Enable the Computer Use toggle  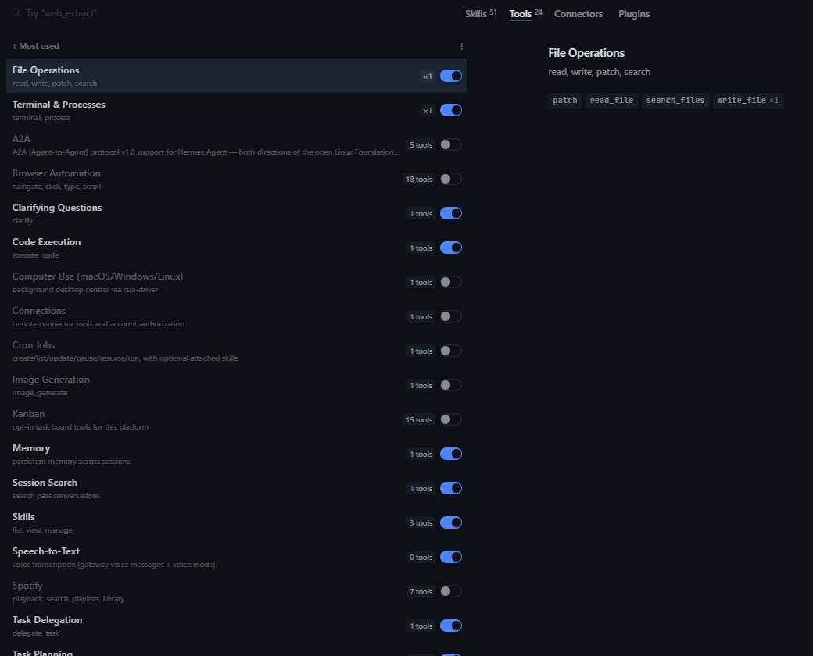450,282
